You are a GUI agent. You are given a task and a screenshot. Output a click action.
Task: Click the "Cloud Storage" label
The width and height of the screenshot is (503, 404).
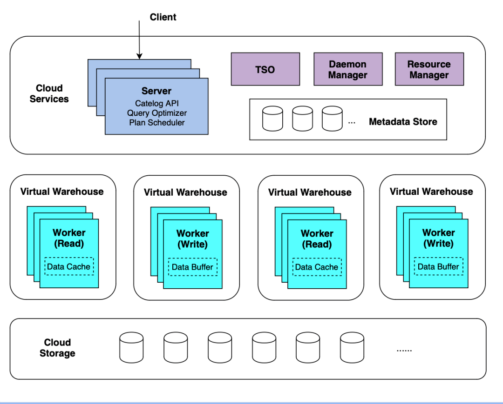tap(57, 348)
